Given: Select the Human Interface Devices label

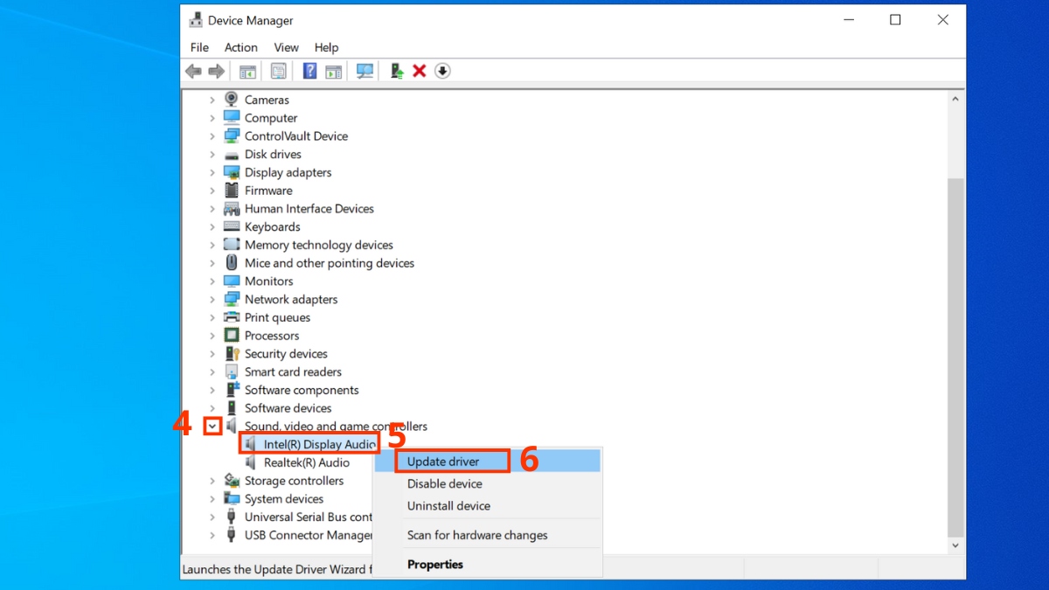Looking at the screenshot, I should (309, 209).
